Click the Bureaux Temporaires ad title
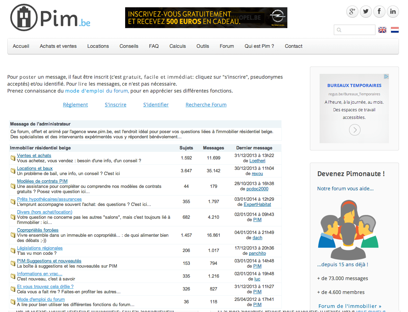This screenshot has width=408, height=312. pos(354,85)
